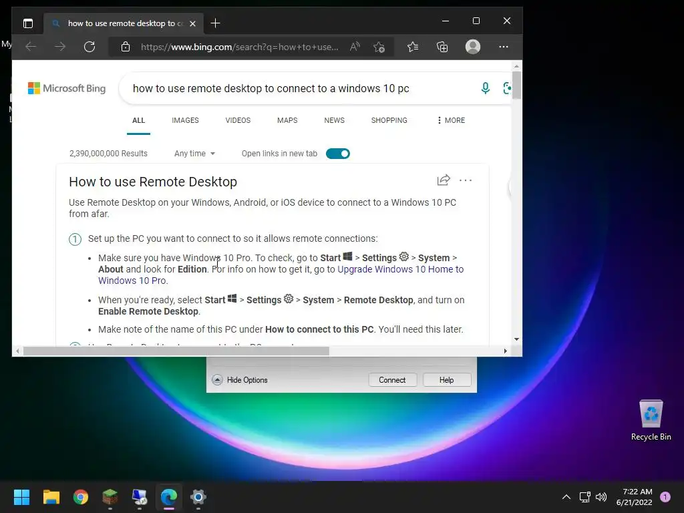684x513 pixels.
Task: Click the horizontal scrollbar left arrow
Action: point(17,351)
